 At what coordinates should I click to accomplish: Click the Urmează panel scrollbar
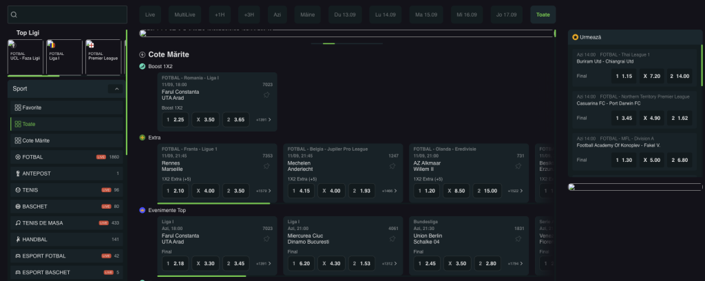[702, 65]
